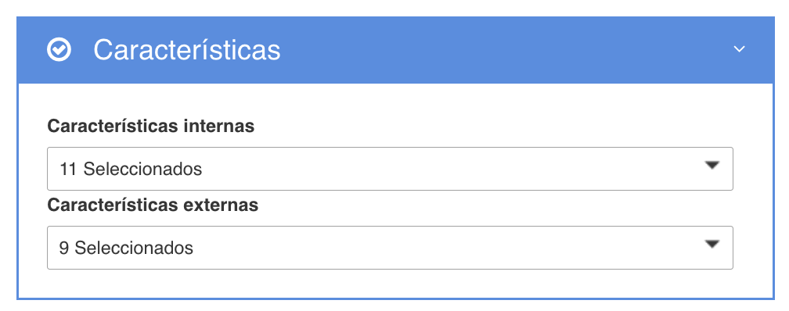Click the "Características internas" bold label
789x311 pixels.
pyautogui.click(x=151, y=126)
